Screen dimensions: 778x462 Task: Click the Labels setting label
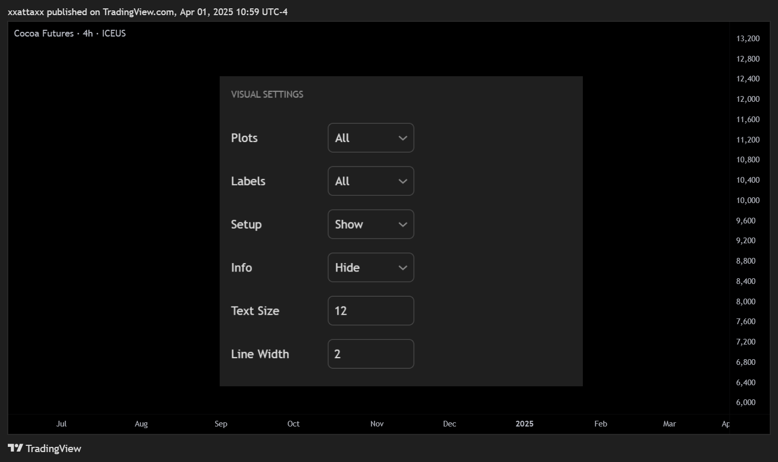tap(248, 181)
